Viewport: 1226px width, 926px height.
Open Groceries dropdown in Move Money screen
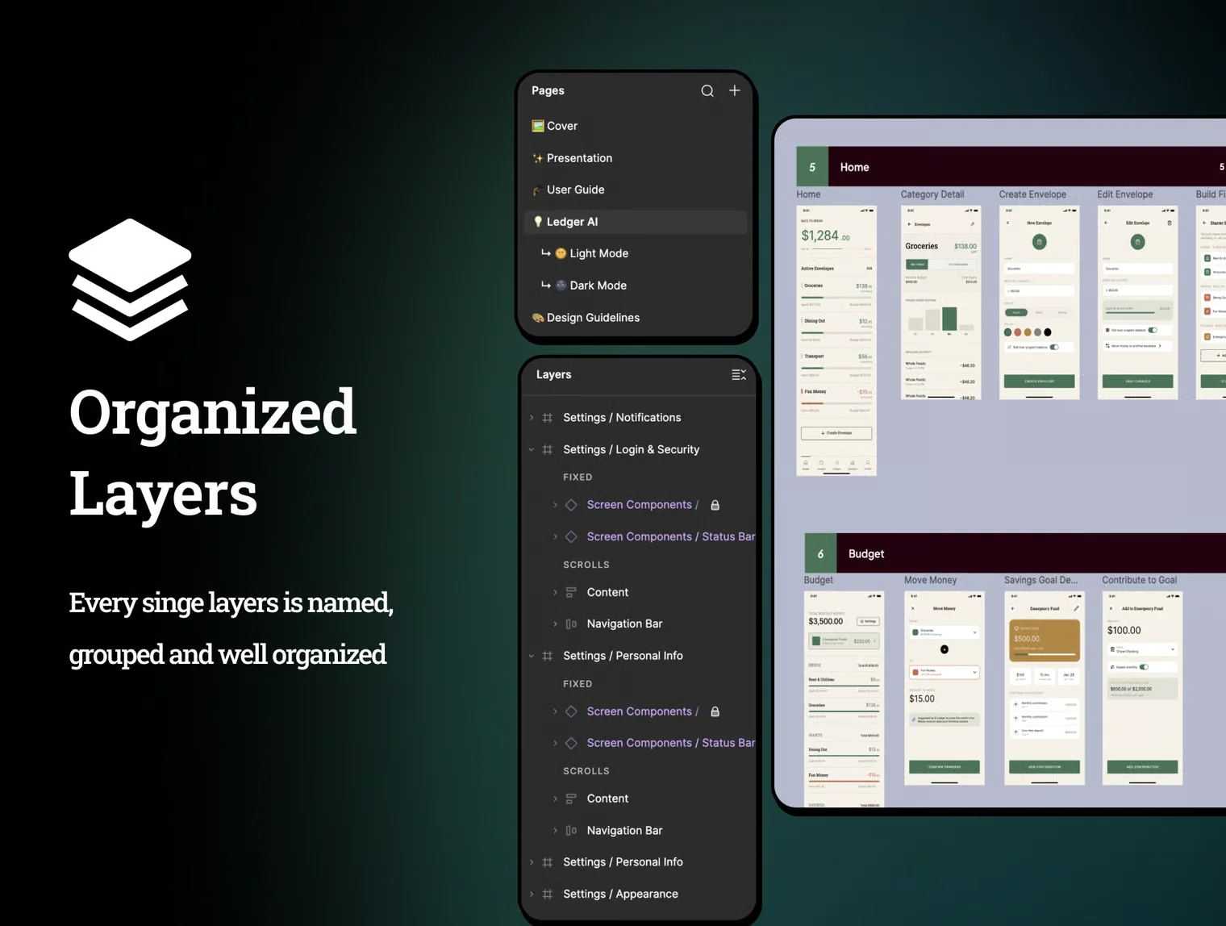point(945,632)
